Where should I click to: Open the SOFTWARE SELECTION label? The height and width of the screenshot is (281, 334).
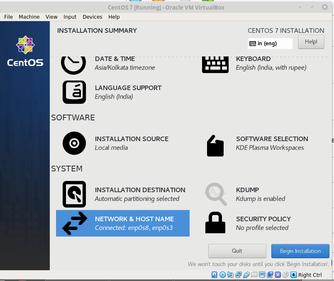pyautogui.click(x=272, y=139)
